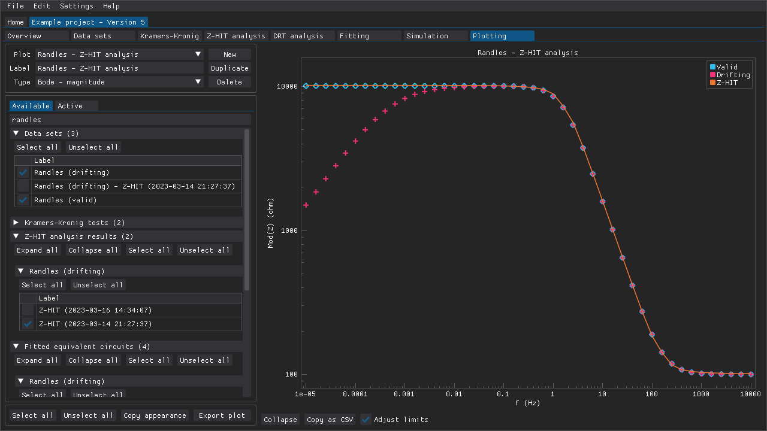Click the New plot button

coord(230,54)
